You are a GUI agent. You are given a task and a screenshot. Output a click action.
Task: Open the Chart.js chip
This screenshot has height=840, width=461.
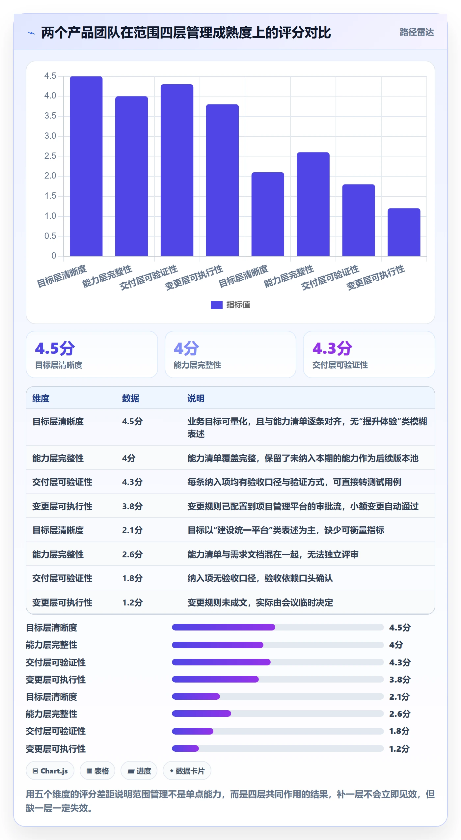coord(50,771)
